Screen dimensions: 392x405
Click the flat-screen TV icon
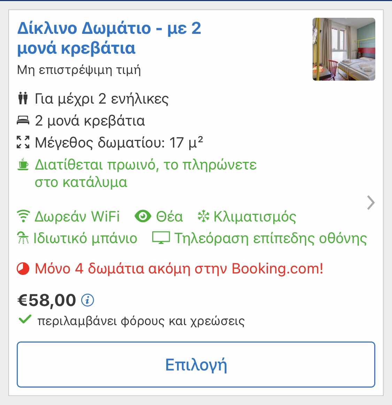click(161, 238)
